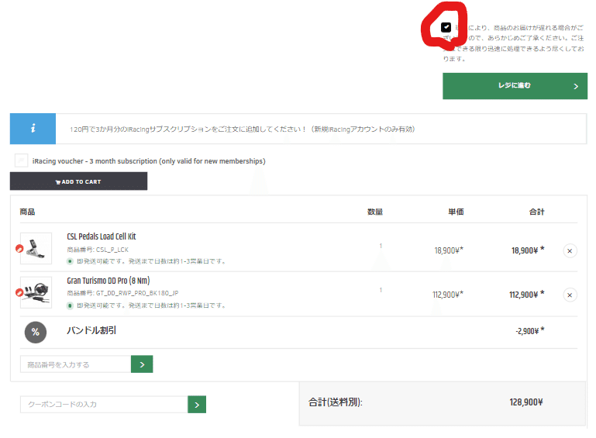Click quantity value for Gran Turismo row
The height and width of the screenshot is (438, 596).
click(x=381, y=290)
